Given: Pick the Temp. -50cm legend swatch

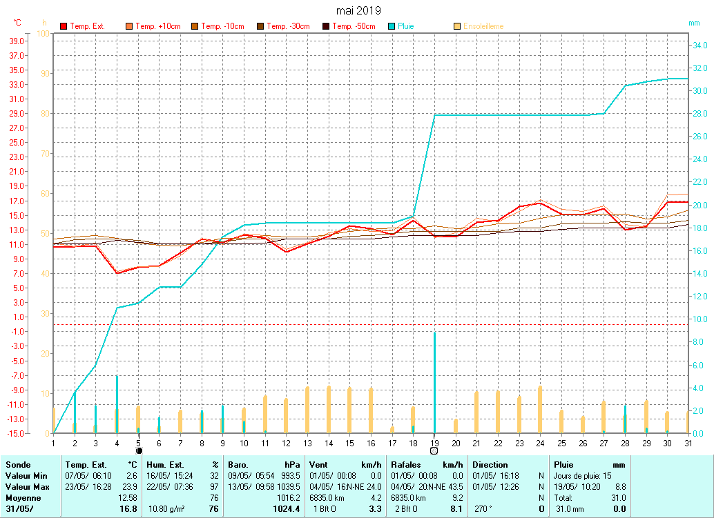Looking at the screenshot, I should pyautogui.click(x=326, y=26).
